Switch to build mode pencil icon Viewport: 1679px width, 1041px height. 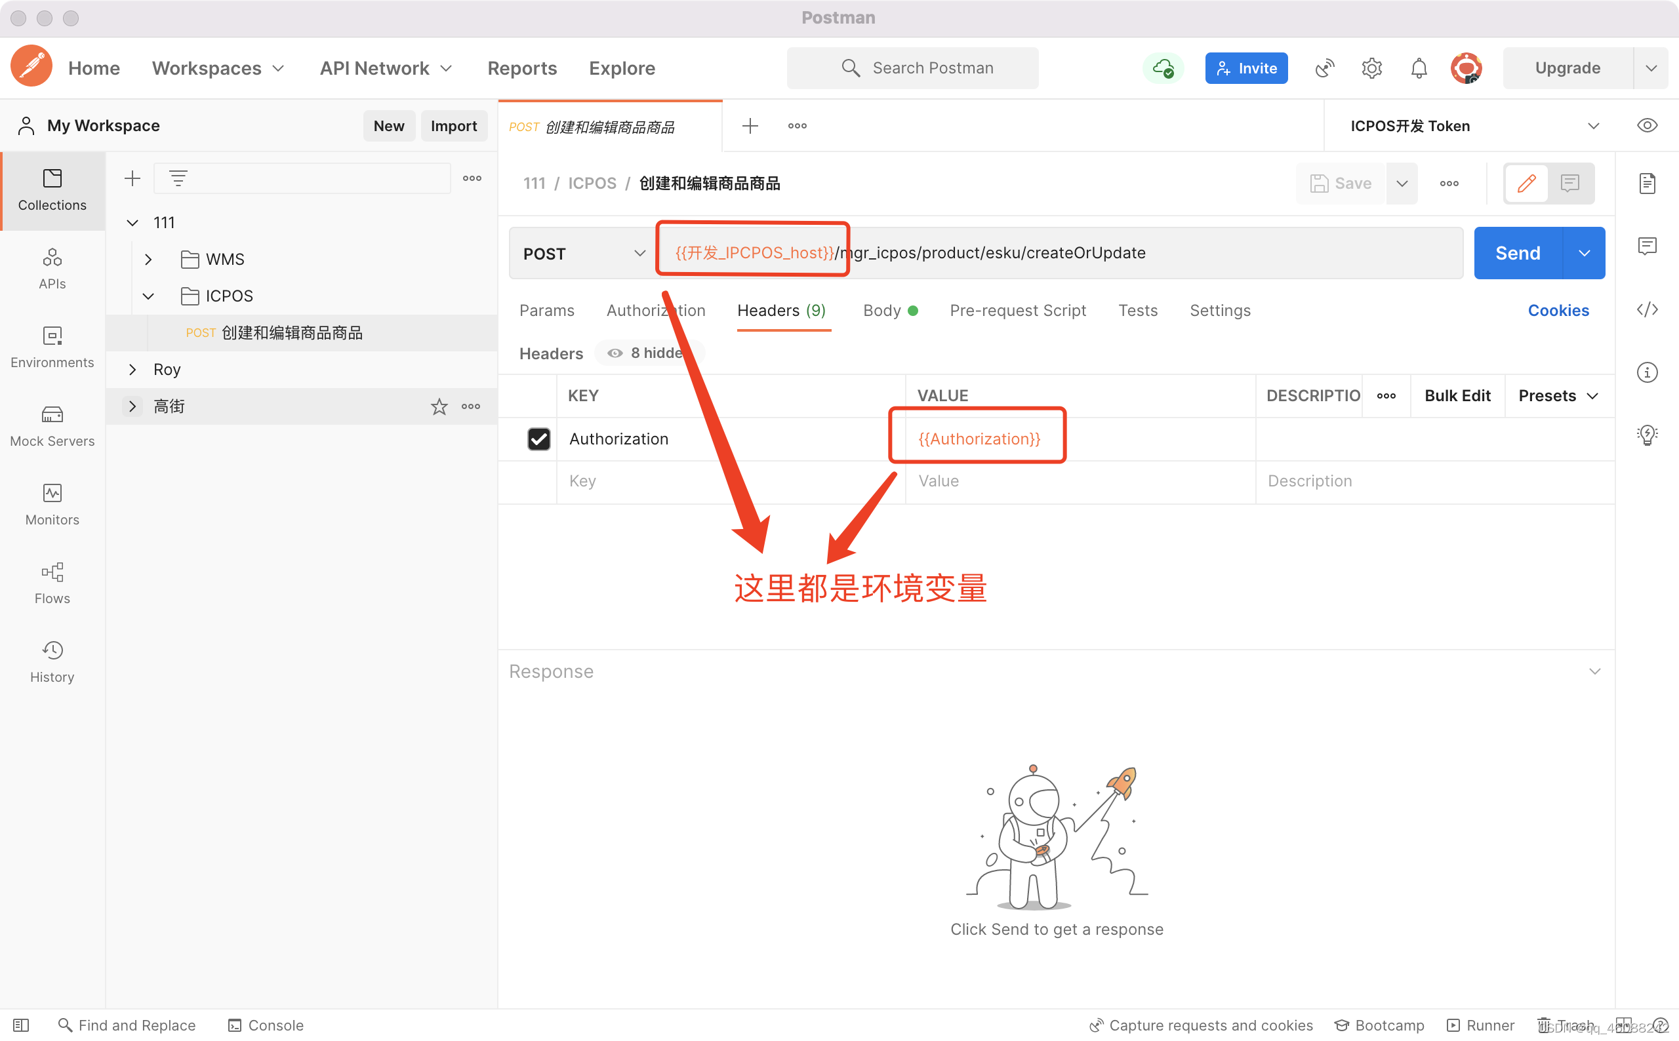coord(1527,183)
